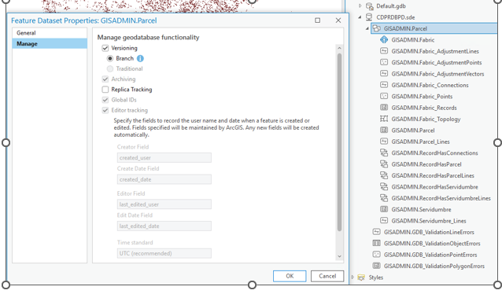This screenshot has width=502, height=294.
Task: Click the Fabric_AdjustmentLines line icon
Action: point(384,51)
